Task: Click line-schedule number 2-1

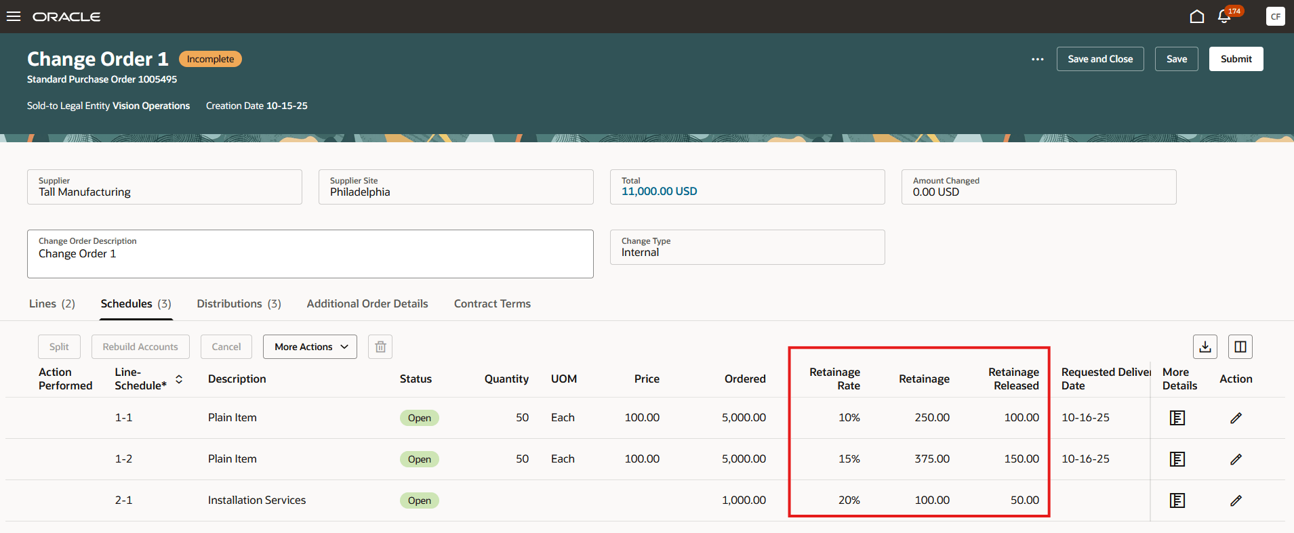Action: (x=124, y=500)
